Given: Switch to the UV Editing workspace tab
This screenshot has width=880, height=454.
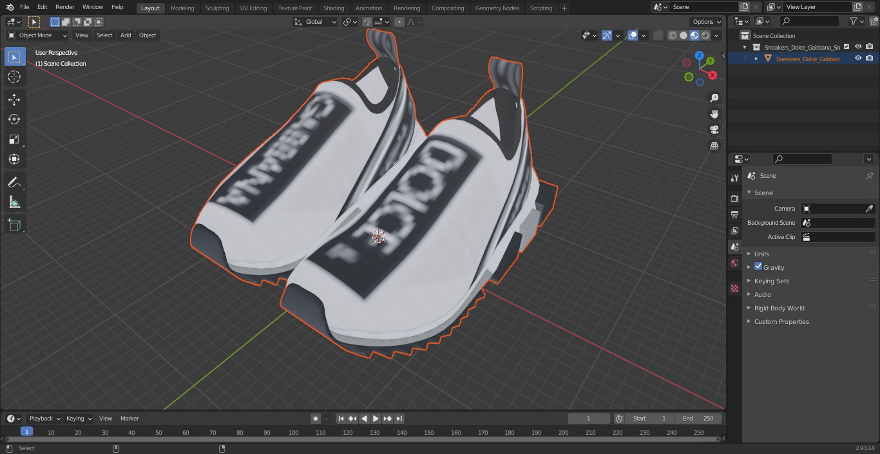Looking at the screenshot, I should tap(253, 8).
